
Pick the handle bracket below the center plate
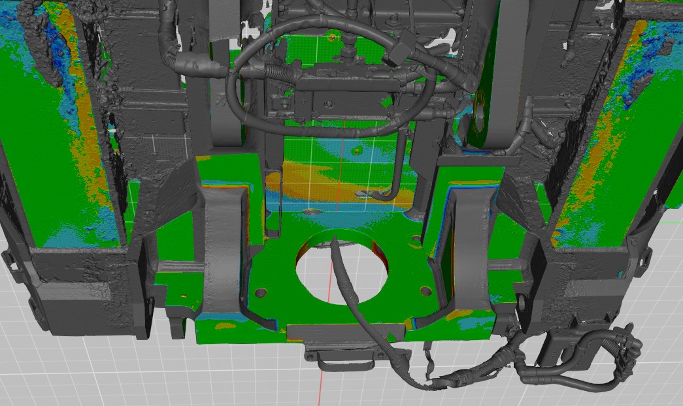pos(342,357)
